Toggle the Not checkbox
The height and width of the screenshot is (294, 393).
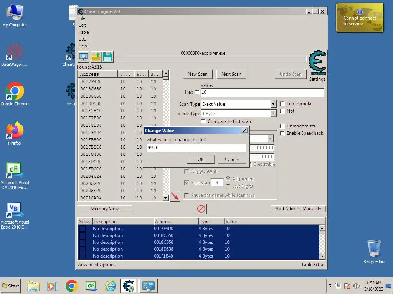pos(282,111)
